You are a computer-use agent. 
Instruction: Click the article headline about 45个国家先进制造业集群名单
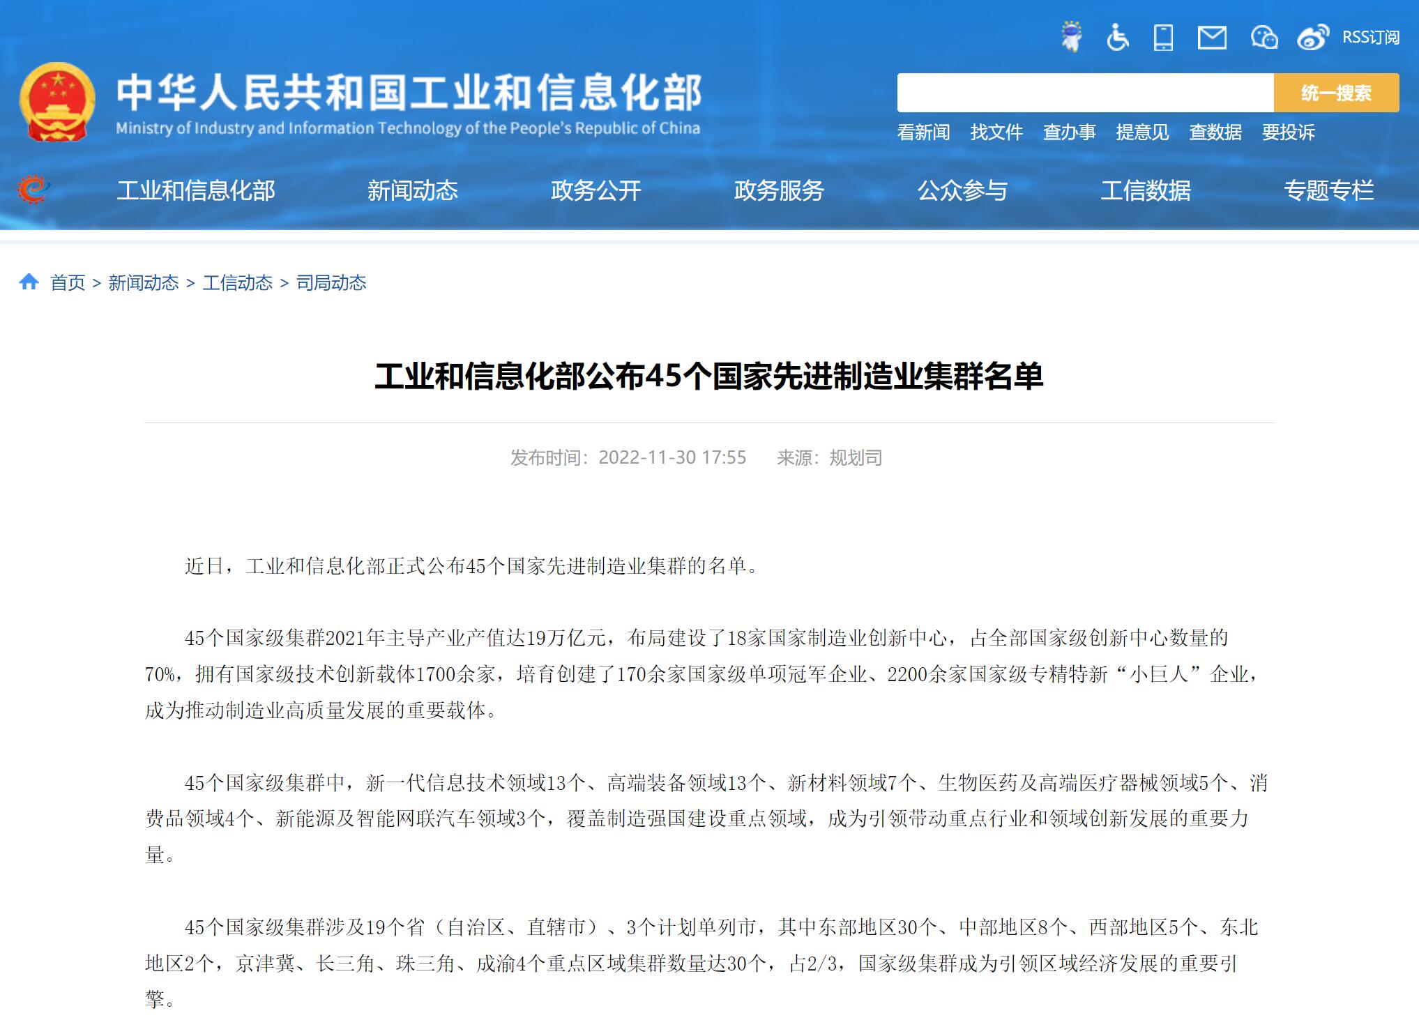[709, 376]
